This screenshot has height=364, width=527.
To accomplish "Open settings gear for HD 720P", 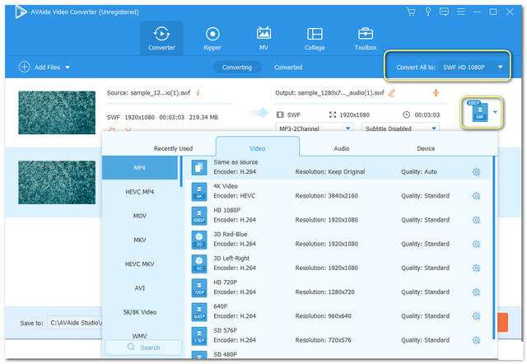I will (476, 292).
